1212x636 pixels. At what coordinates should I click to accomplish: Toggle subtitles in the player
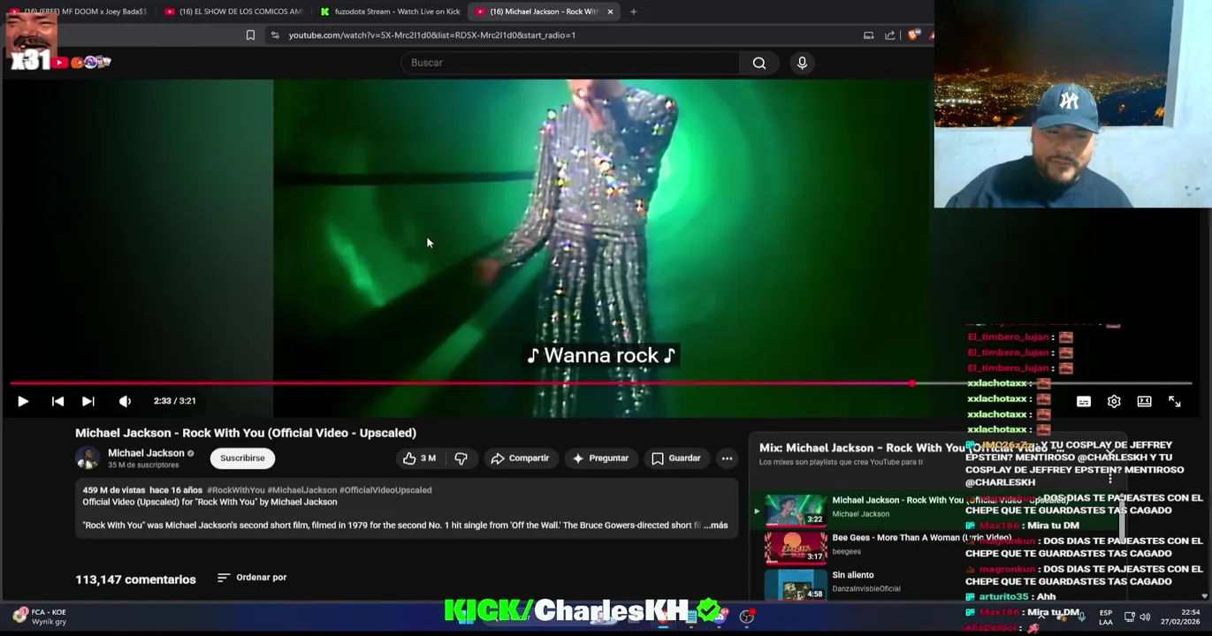tap(1084, 401)
